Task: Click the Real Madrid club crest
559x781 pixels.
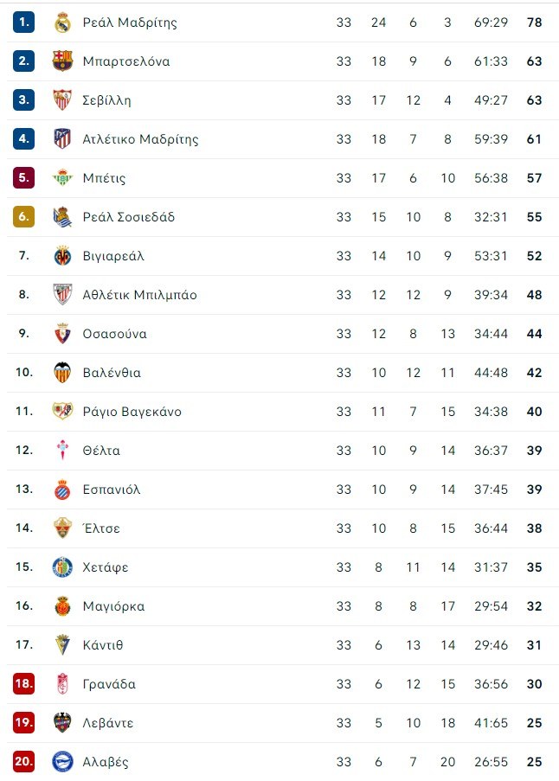Action: pos(62,22)
